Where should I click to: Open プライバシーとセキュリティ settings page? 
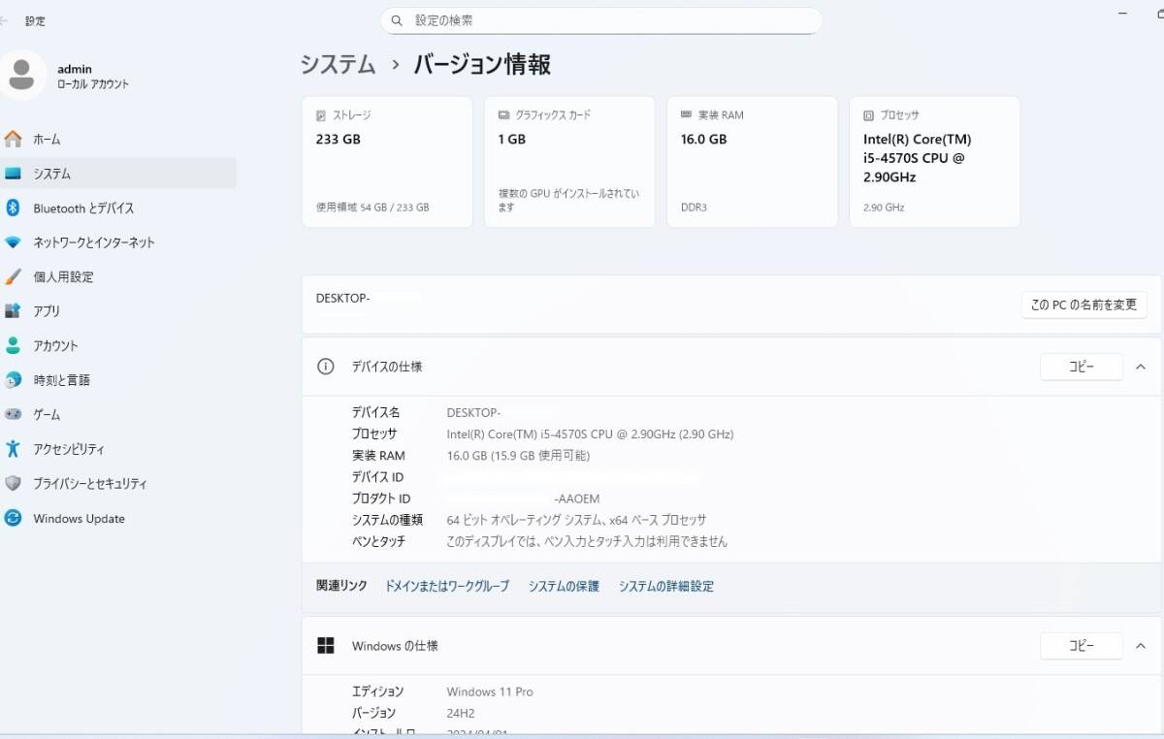[118, 483]
